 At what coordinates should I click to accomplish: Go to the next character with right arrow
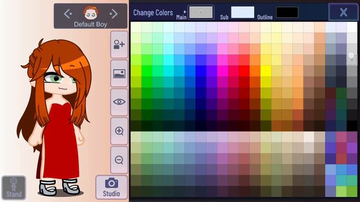(114, 13)
